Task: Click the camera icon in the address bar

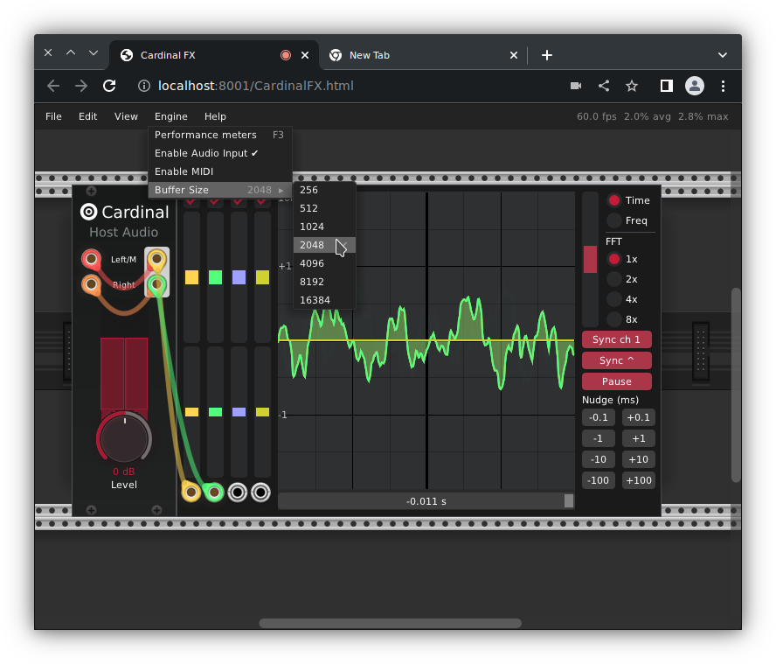Action: click(576, 86)
